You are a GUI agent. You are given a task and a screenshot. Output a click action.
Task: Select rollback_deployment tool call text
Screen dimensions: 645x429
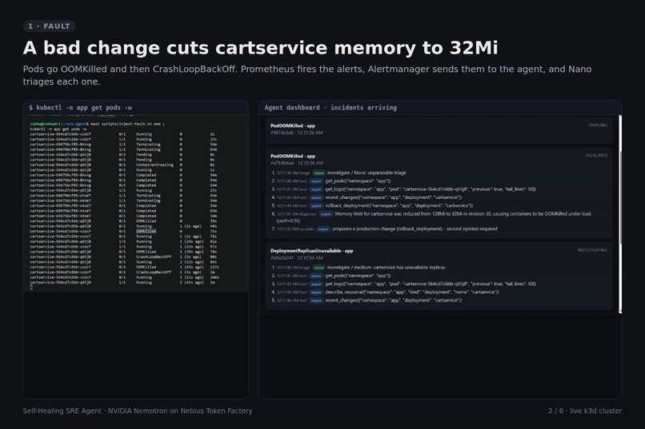[x=399, y=205]
